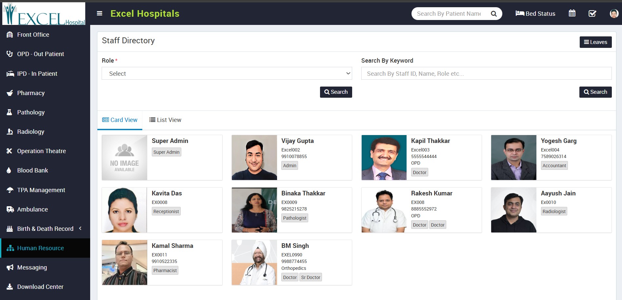Switch to List View tab
The image size is (622, 300).
(165, 120)
